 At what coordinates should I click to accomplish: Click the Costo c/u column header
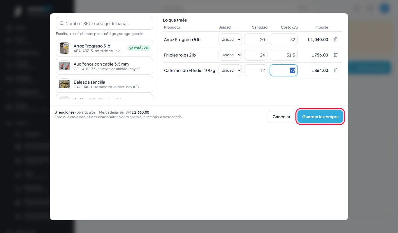[x=289, y=27]
